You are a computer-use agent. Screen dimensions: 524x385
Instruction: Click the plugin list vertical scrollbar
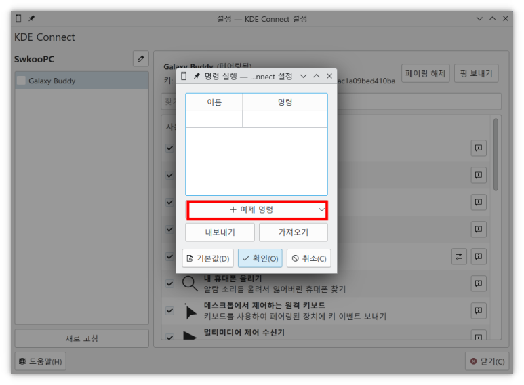coord(496,155)
